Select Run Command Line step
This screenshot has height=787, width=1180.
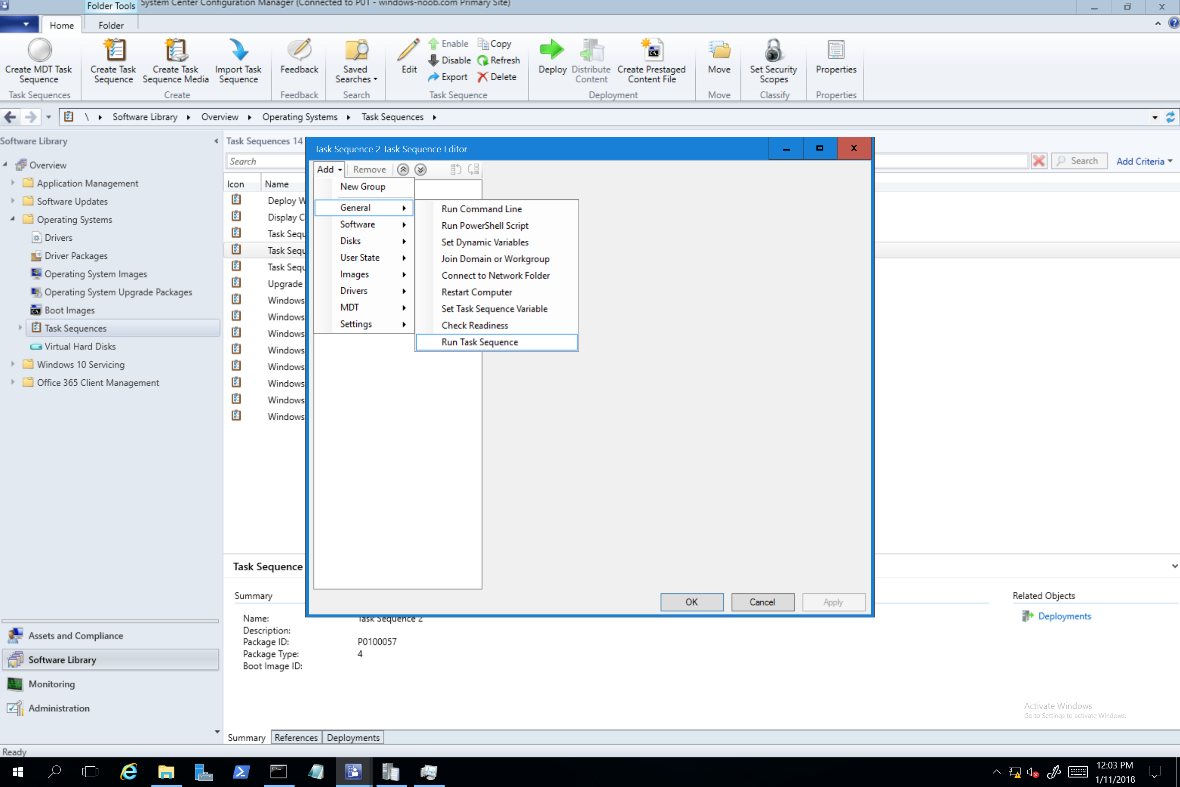point(496,209)
